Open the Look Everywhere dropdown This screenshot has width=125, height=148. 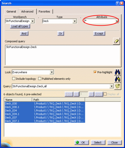point(52,72)
